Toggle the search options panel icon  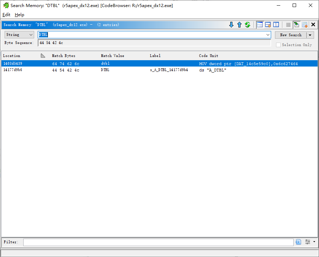point(260,25)
